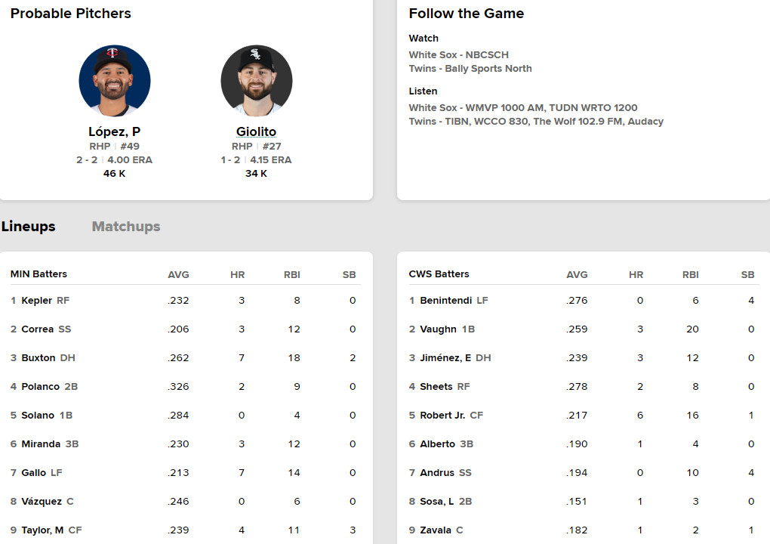Click Pablo López's headshot photo
The height and width of the screenshot is (544, 770).
tap(115, 81)
